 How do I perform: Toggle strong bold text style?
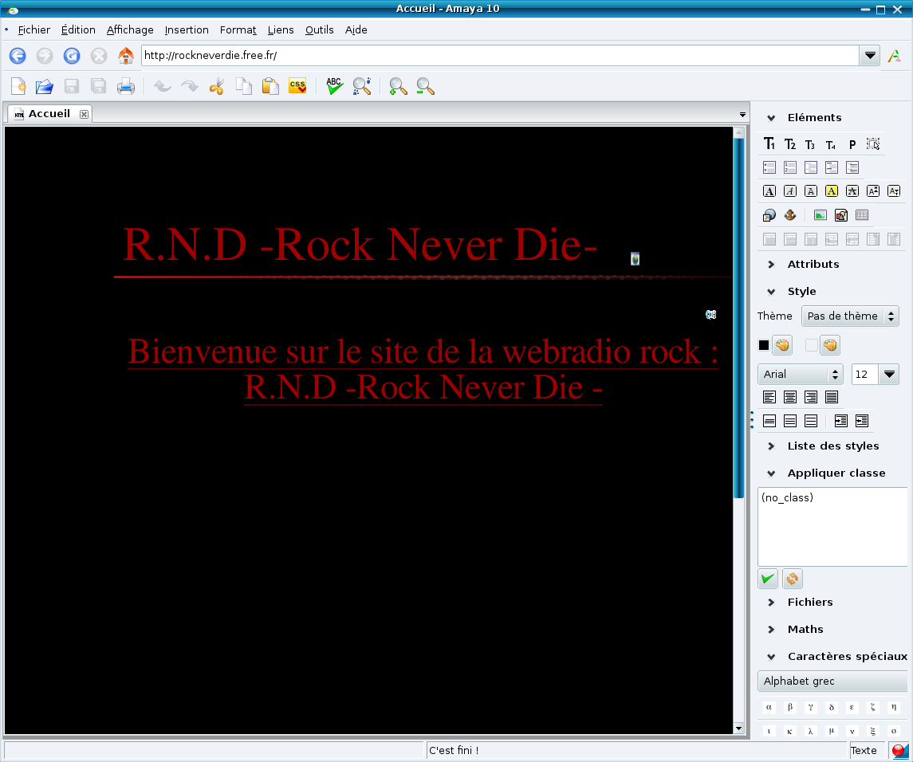769,191
